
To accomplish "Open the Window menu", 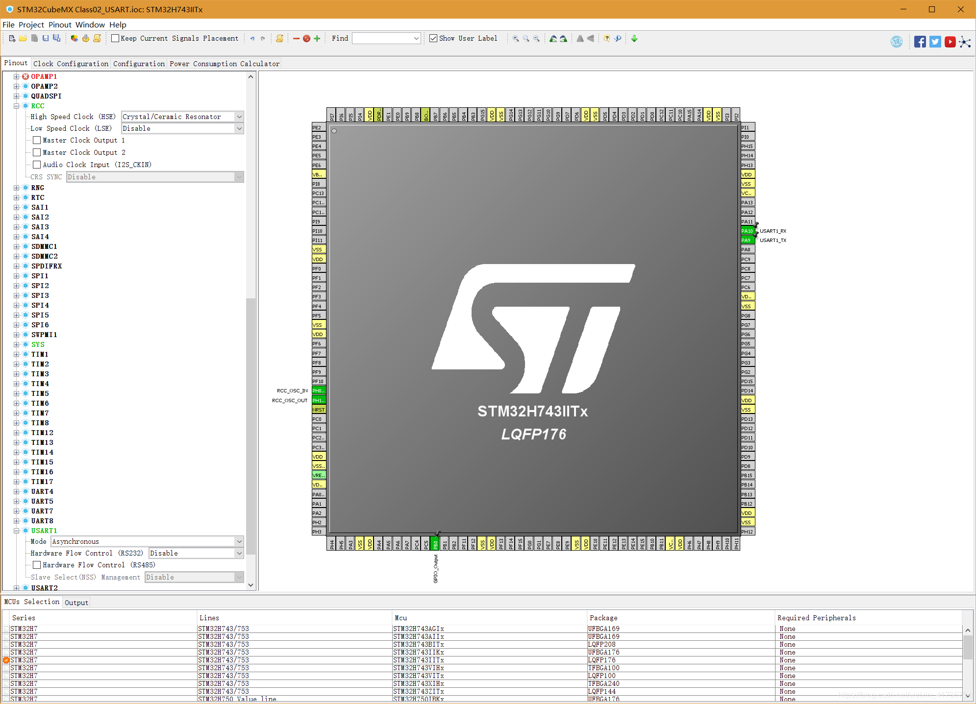I will pos(90,24).
